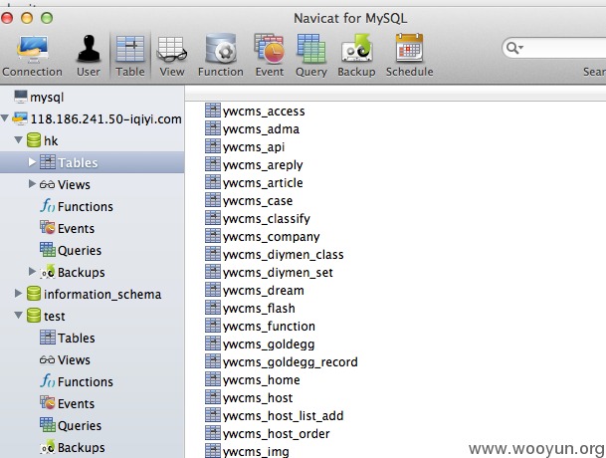Expand the information_schema database node

(x=18, y=293)
